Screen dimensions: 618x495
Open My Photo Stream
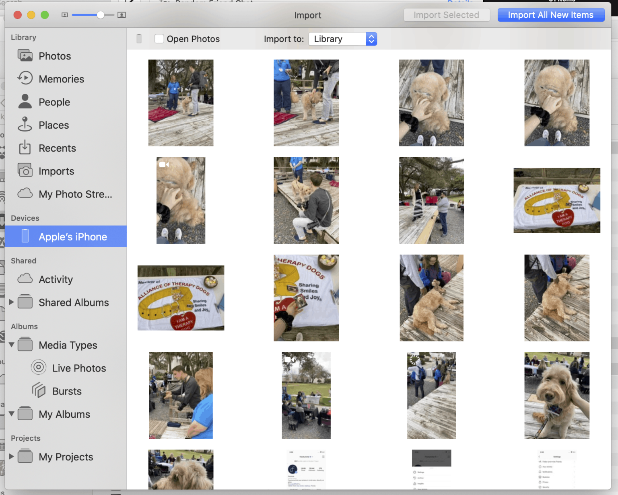pos(25,194)
